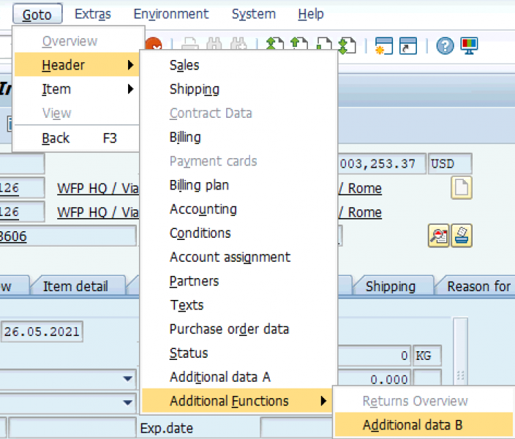Open WFP HQ link in first partner row

(98, 188)
